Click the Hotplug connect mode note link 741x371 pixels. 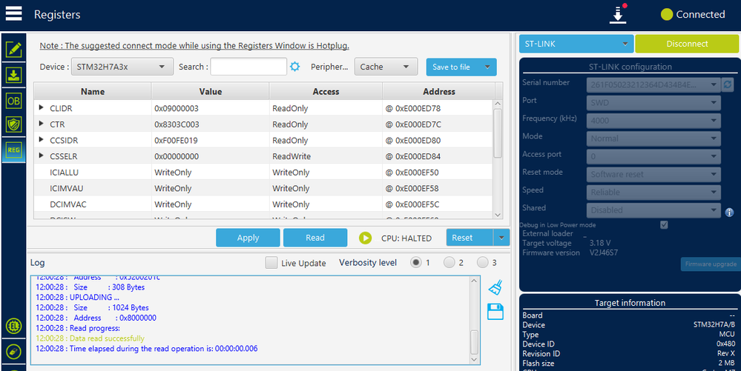pos(194,46)
